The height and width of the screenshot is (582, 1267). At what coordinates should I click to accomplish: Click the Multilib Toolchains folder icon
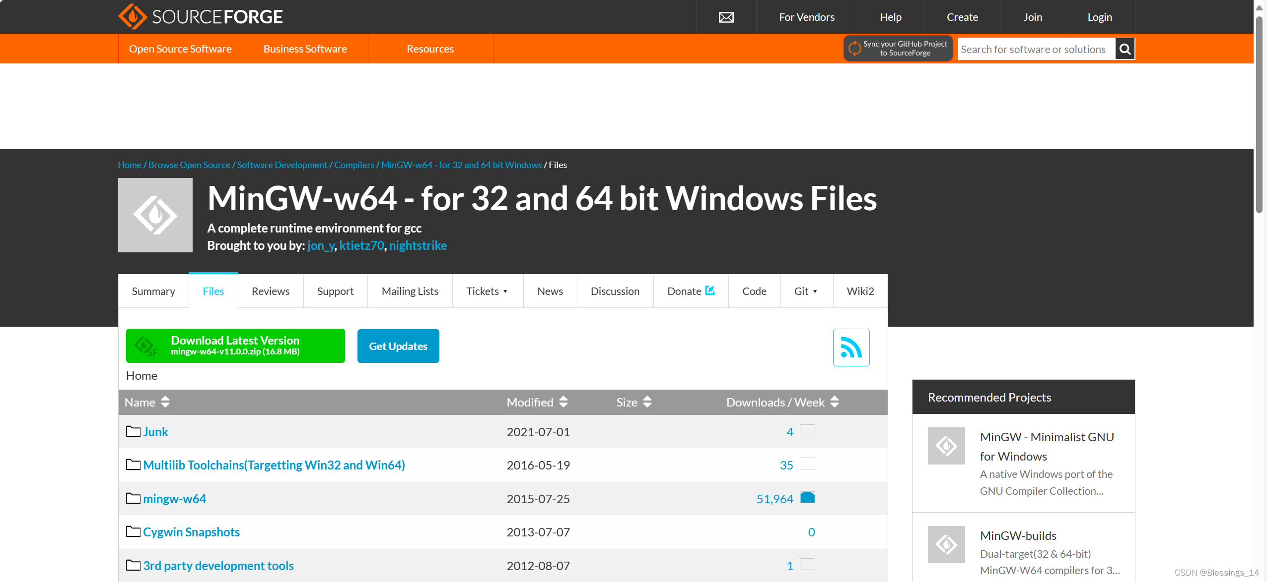(133, 465)
